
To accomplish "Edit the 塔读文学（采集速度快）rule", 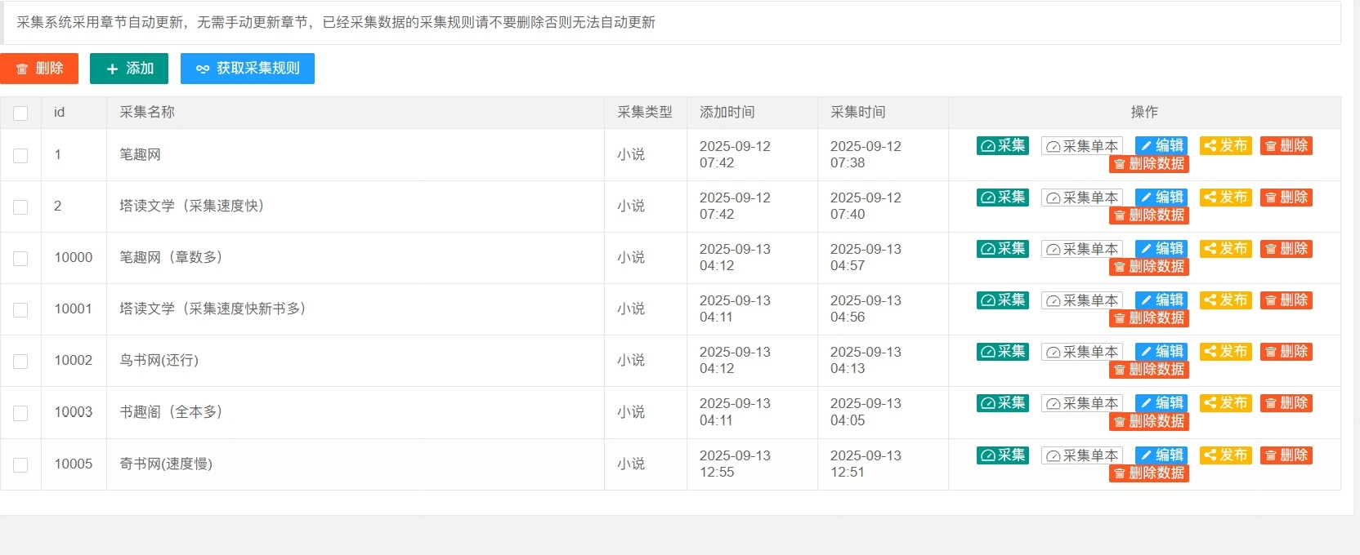I will [x=1161, y=198].
